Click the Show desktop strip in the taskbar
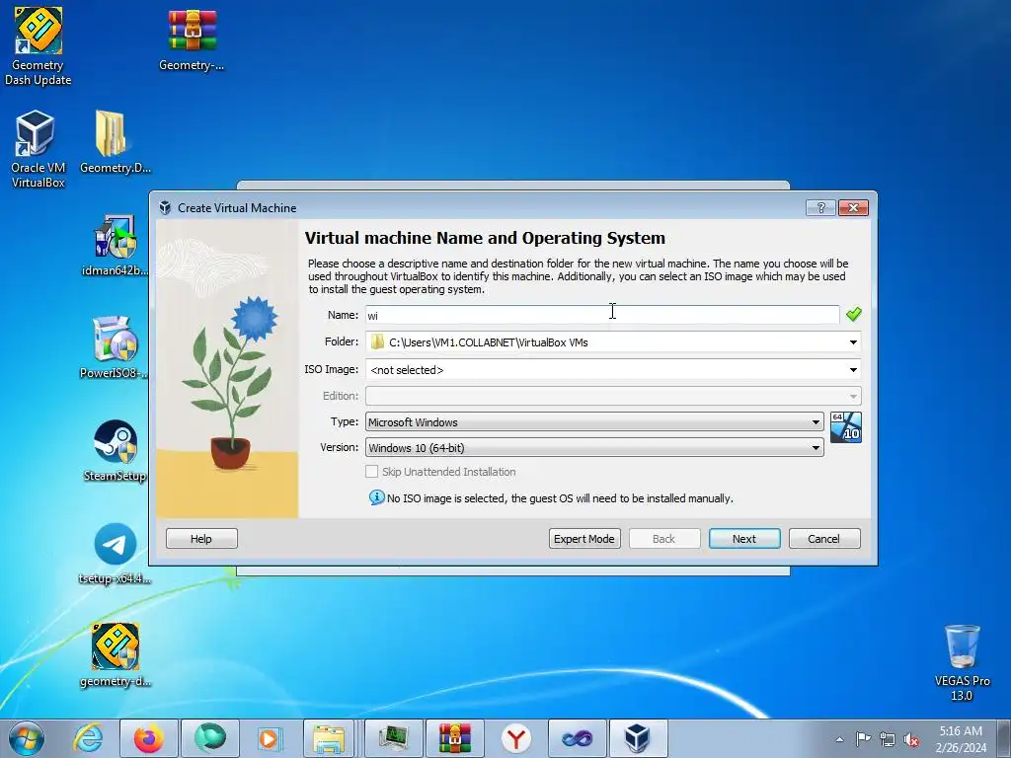Image resolution: width=1011 pixels, height=758 pixels. point(1004,738)
